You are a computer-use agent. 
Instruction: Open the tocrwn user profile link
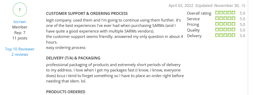coord(20,22)
